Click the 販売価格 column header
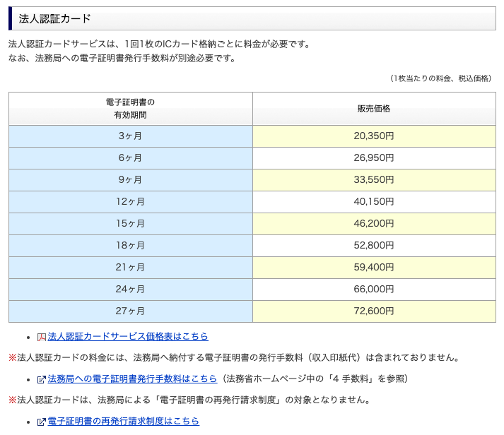The image size is (504, 435). point(374,108)
